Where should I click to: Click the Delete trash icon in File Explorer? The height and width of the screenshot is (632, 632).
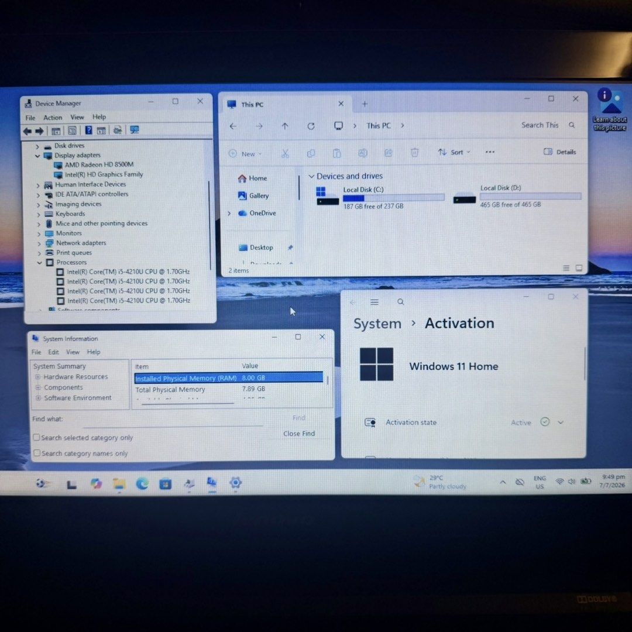click(x=414, y=152)
